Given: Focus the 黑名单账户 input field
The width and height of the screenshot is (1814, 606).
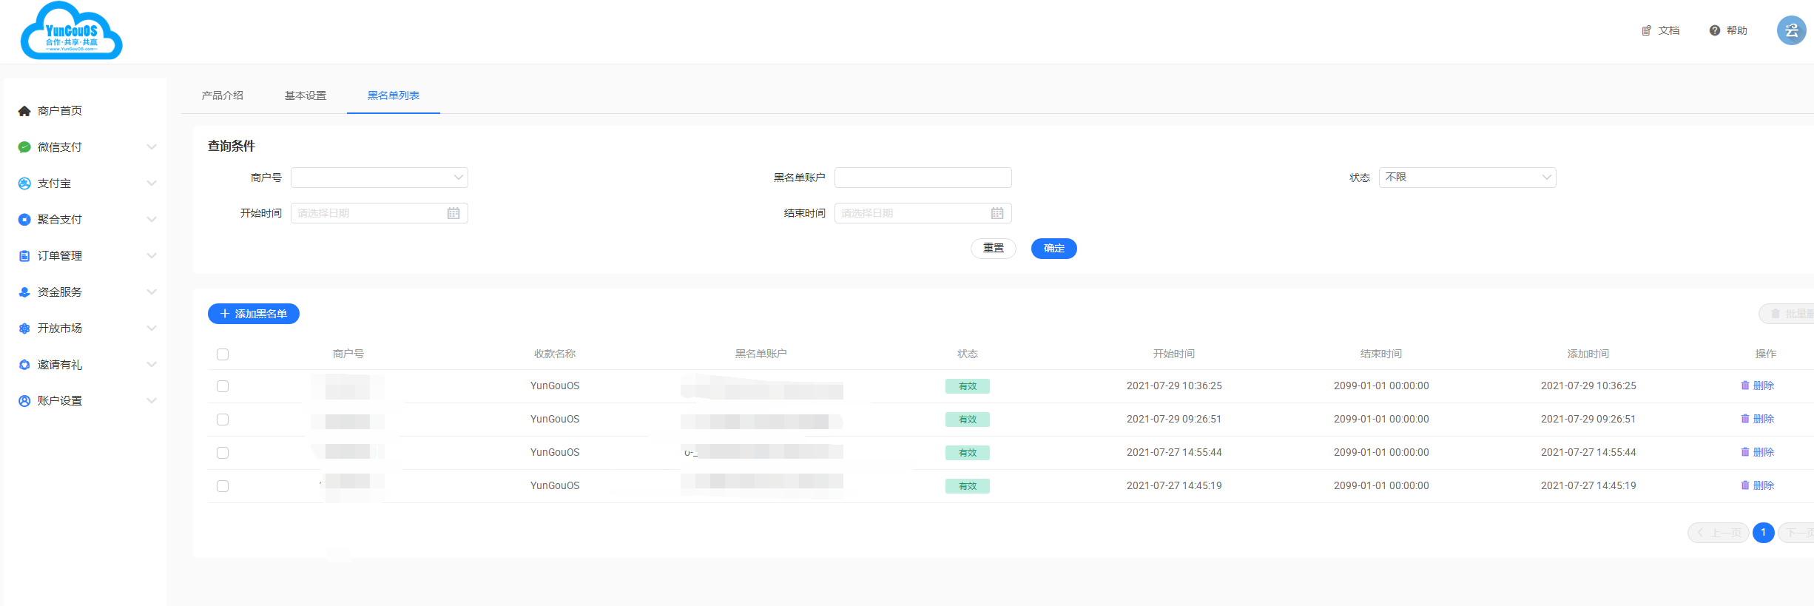Looking at the screenshot, I should pyautogui.click(x=923, y=178).
